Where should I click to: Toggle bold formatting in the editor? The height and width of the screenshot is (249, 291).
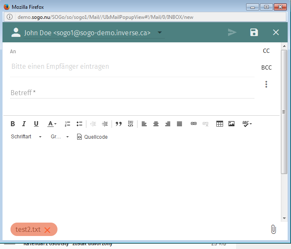tap(13, 124)
